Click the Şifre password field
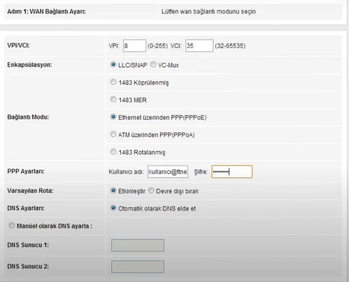The image size is (349, 282). click(232, 172)
